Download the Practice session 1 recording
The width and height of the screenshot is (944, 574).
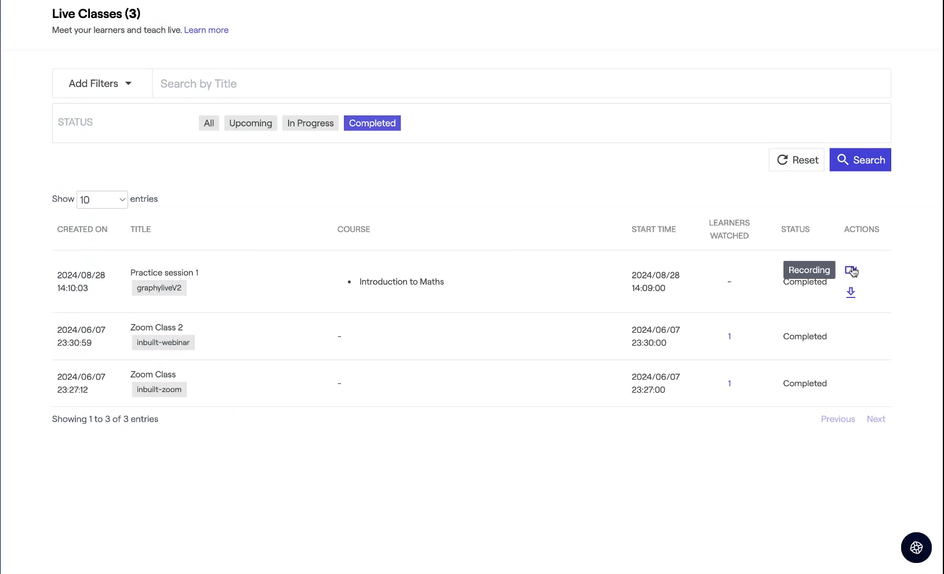[850, 293]
